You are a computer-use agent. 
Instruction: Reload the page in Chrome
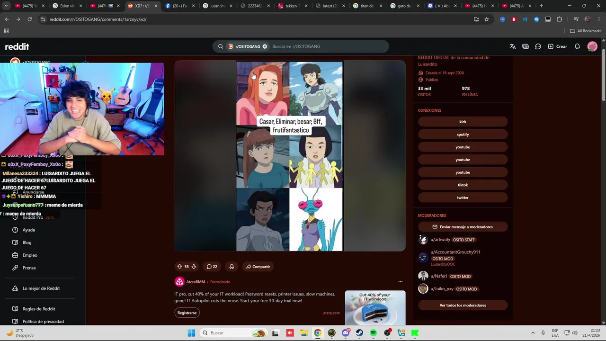[x=29, y=19]
